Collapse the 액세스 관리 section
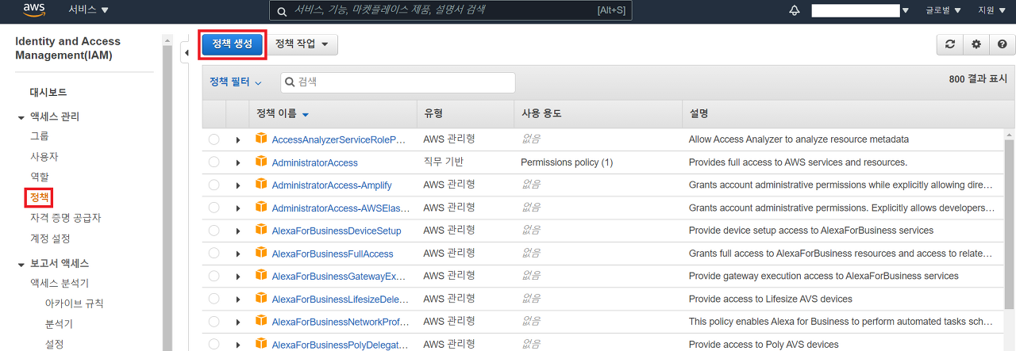Viewport: 1016px width, 351px height. click(21, 117)
